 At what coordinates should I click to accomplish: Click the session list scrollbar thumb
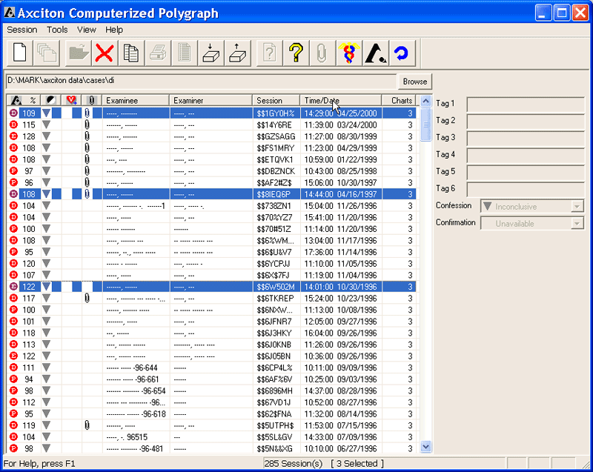click(425, 124)
